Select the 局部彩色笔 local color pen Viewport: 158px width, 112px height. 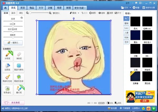coord(7,78)
